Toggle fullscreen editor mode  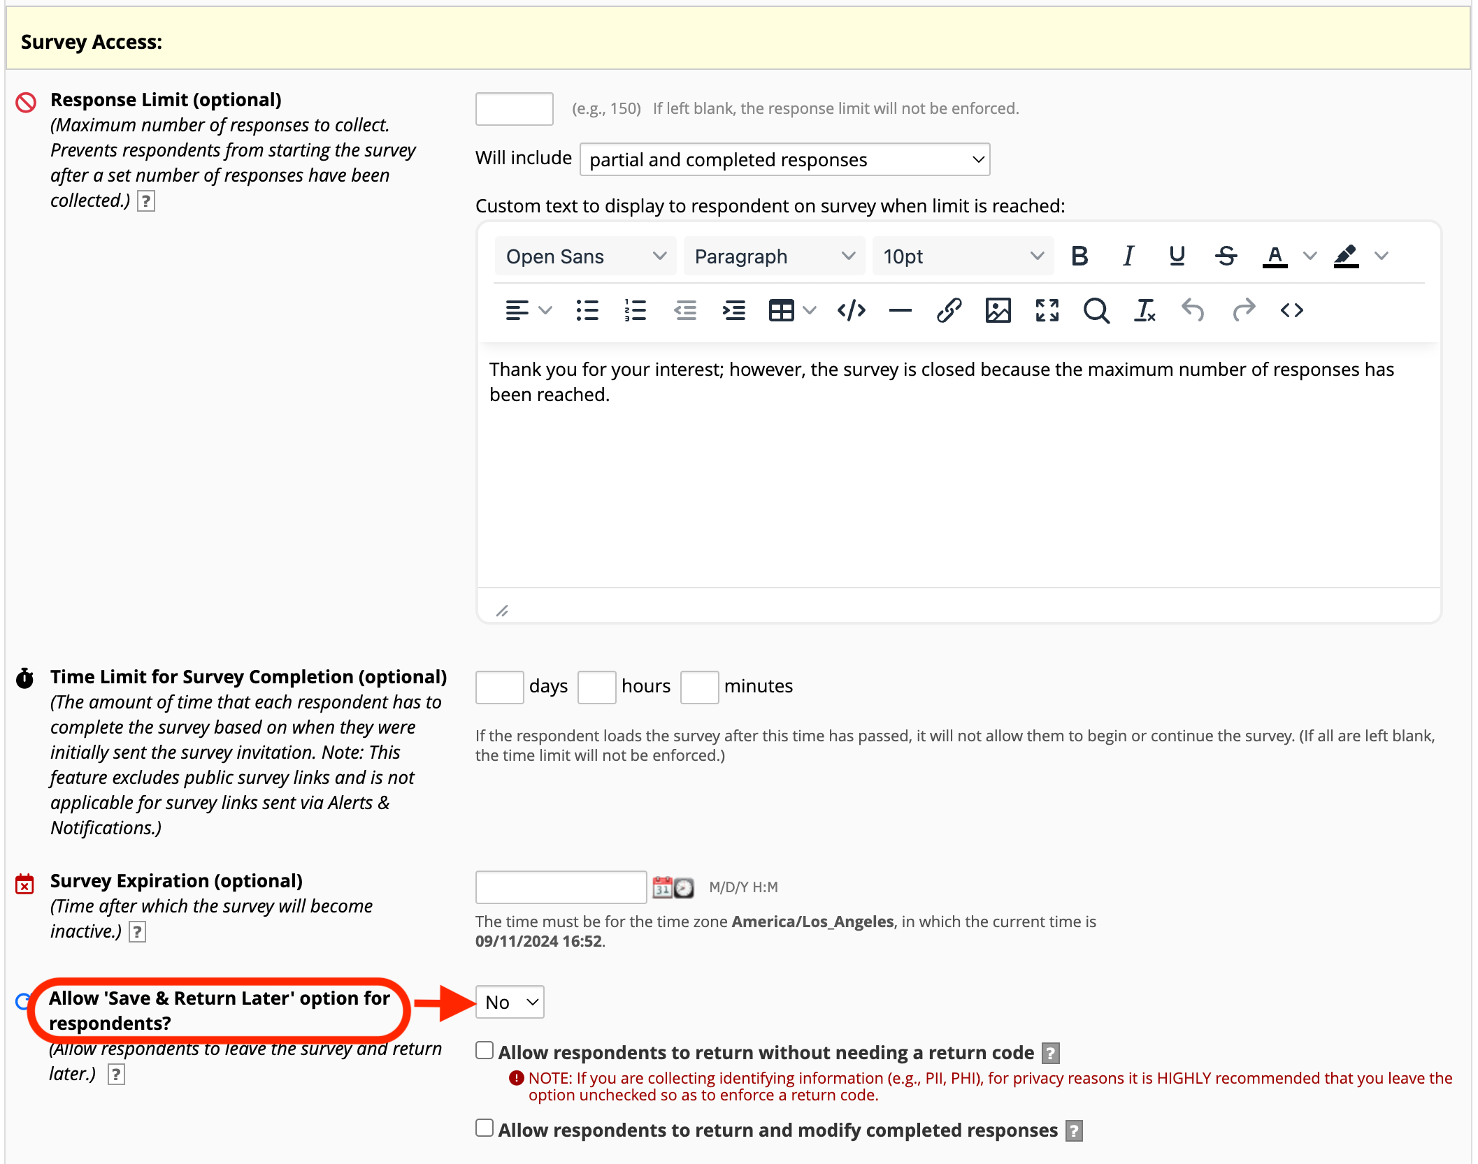tap(1047, 310)
